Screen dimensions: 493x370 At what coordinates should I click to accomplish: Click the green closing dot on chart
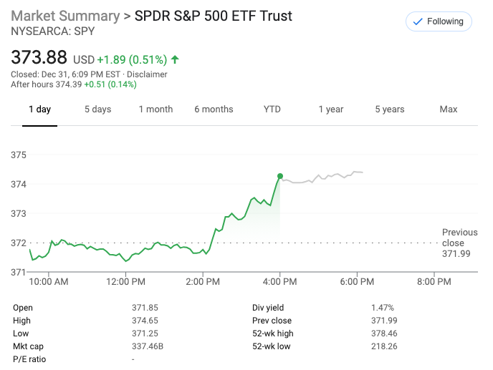pyautogui.click(x=279, y=176)
